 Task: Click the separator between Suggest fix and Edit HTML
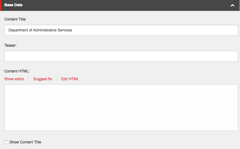click(57, 79)
